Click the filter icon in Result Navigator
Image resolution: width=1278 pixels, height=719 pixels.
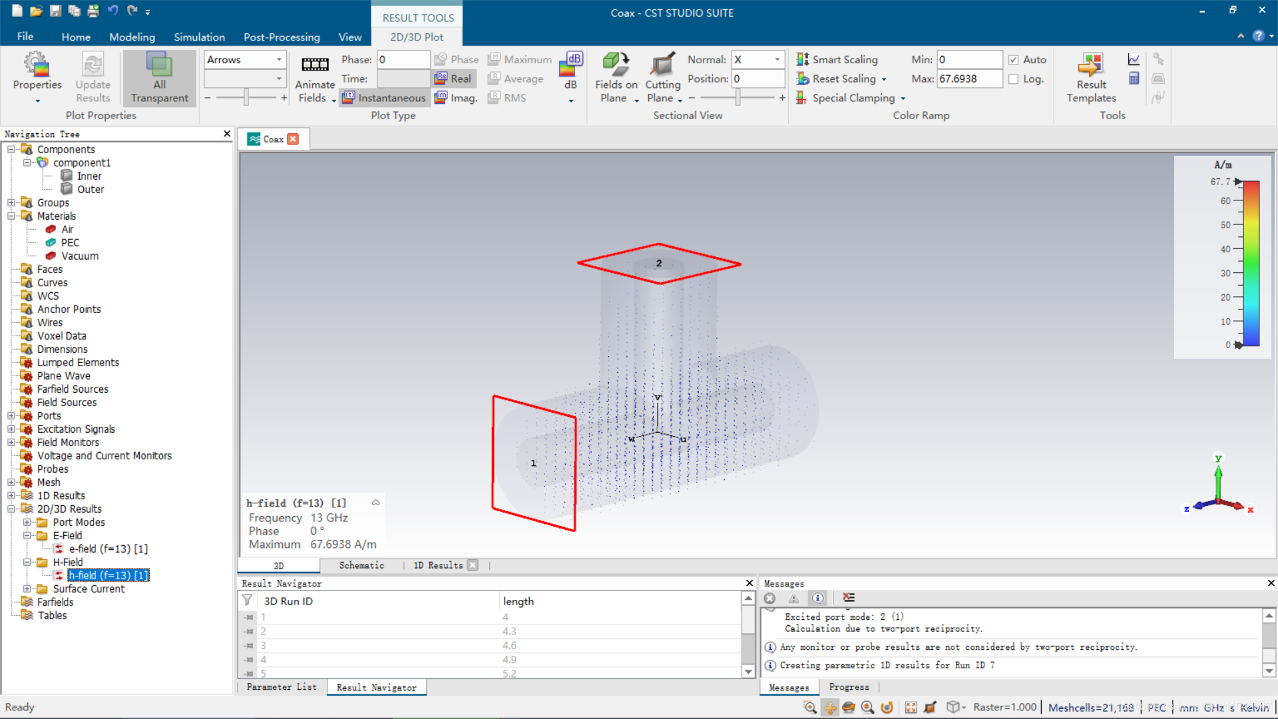click(247, 600)
